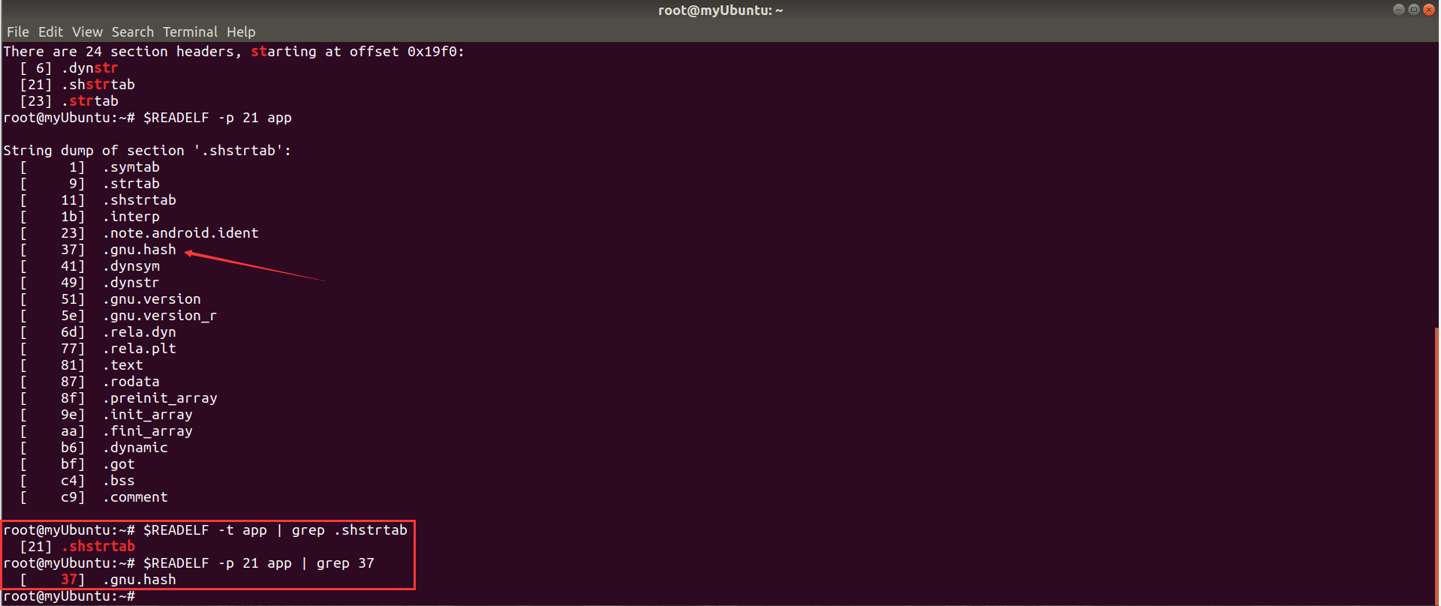Image resolution: width=1441 pixels, height=606 pixels.
Task: Click the last empty shell prompt
Action: (x=69, y=596)
